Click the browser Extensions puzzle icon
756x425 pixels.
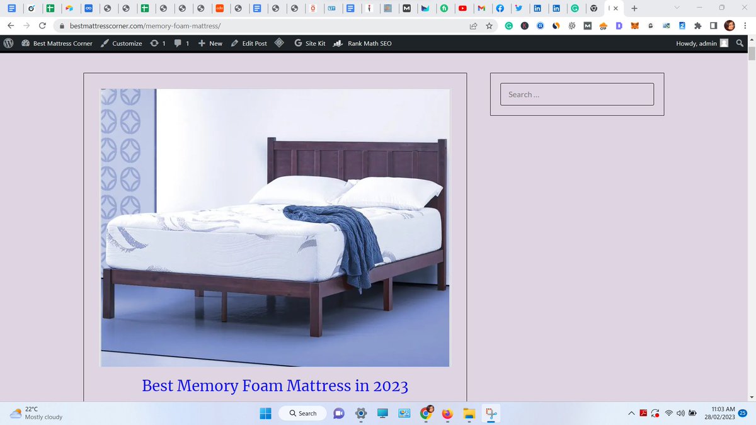pos(696,26)
